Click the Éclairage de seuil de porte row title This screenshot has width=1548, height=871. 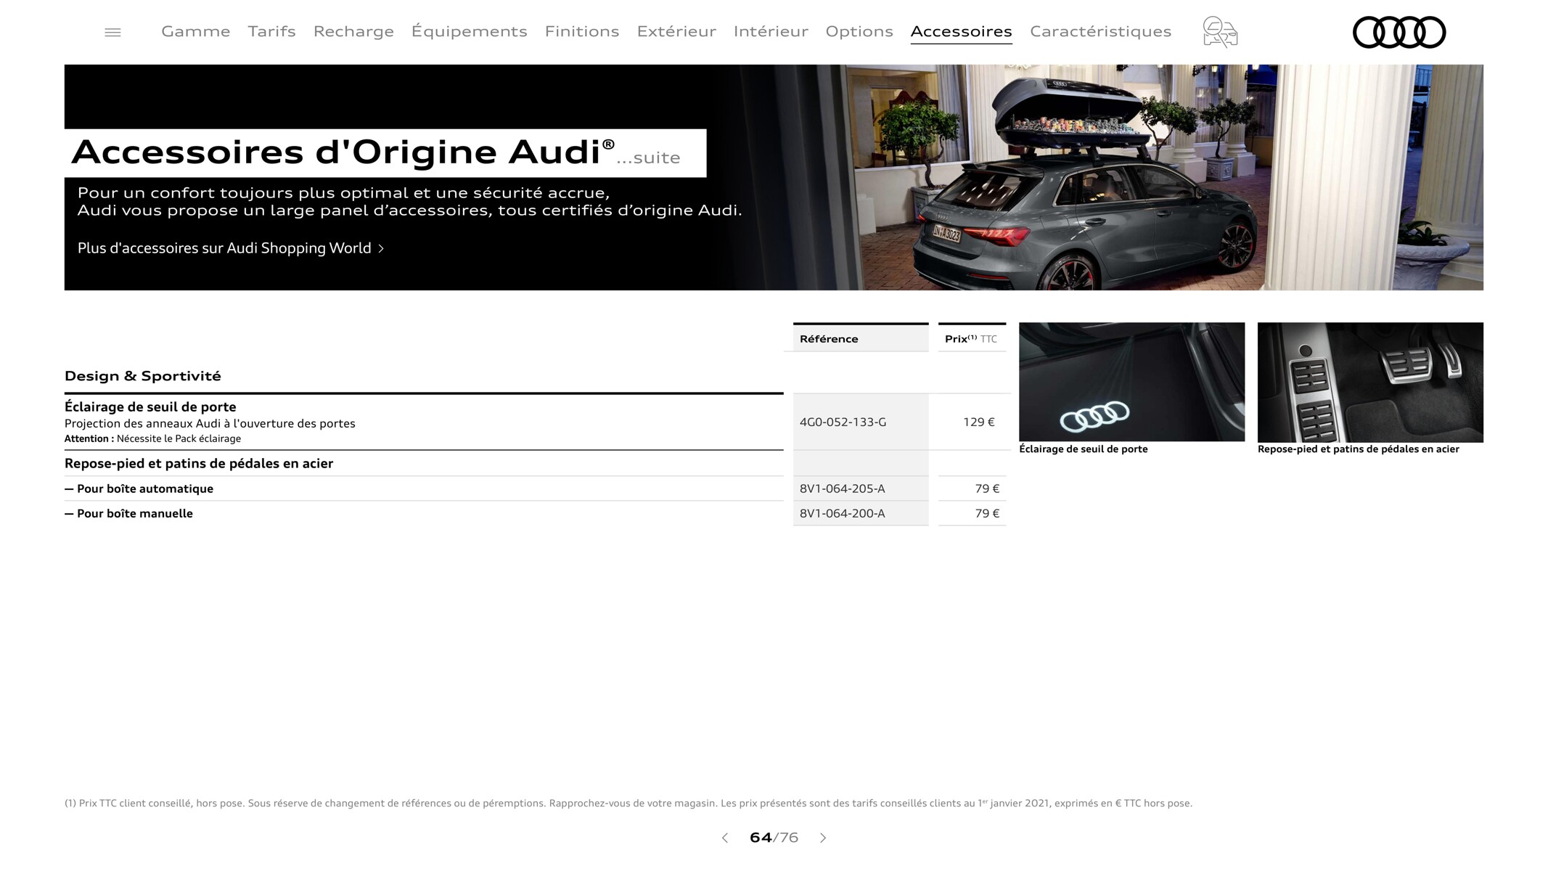click(x=150, y=406)
